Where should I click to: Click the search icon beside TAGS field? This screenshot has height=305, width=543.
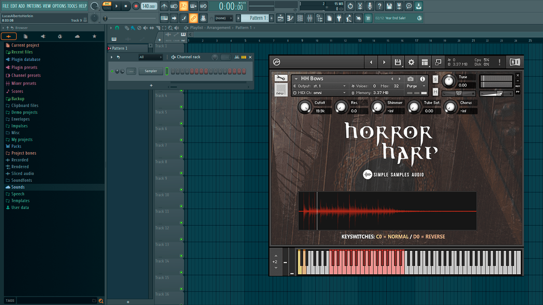pyautogui.click(x=101, y=301)
